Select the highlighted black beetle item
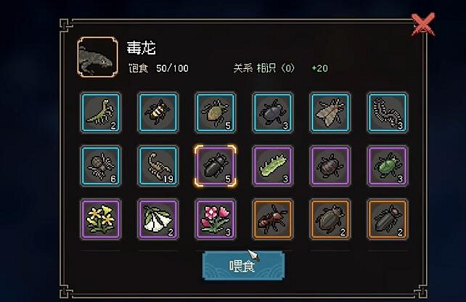Image resolution: width=466 pixels, height=302 pixels. coord(216,166)
